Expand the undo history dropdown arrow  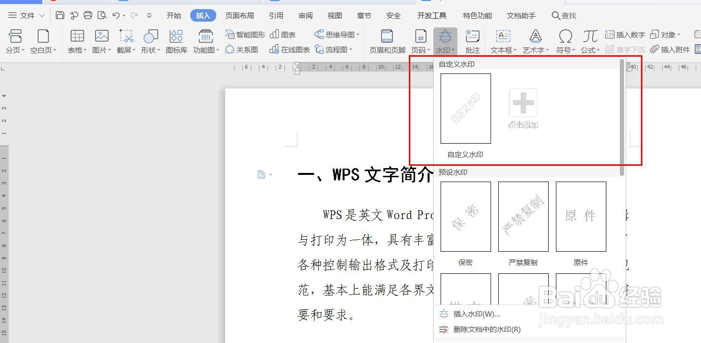(124, 16)
